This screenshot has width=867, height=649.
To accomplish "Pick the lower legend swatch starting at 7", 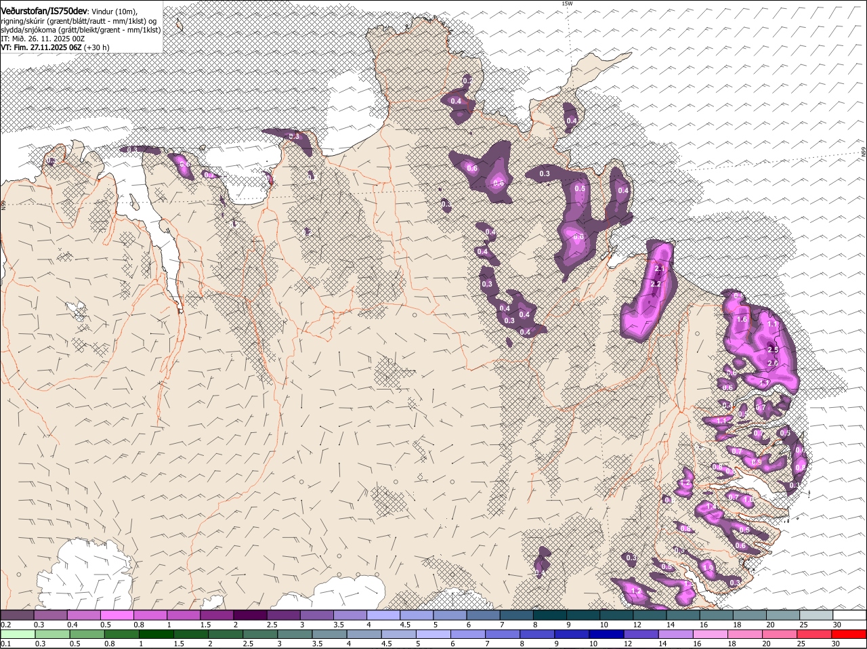I will (x=503, y=635).
